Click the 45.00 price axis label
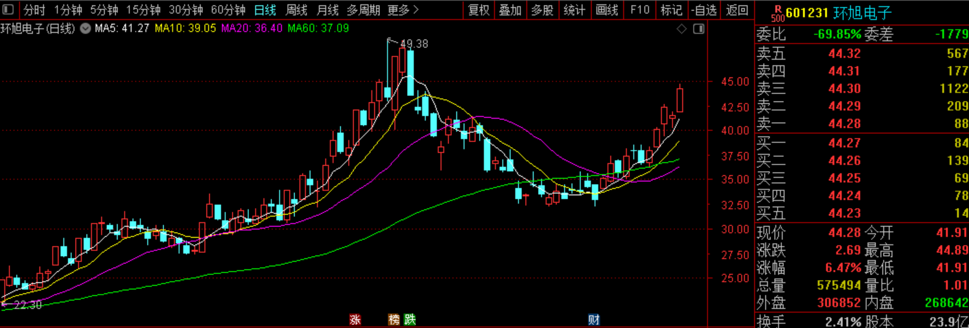969x328 pixels. [735, 81]
